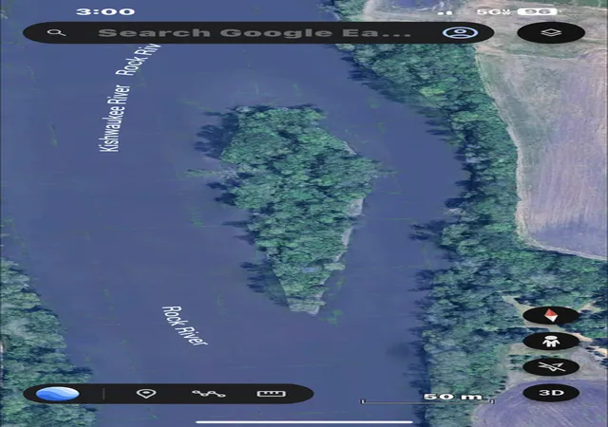The image size is (608, 427).
Task: Tap the Kishwaukee River label
Action: (x=115, y=119)
